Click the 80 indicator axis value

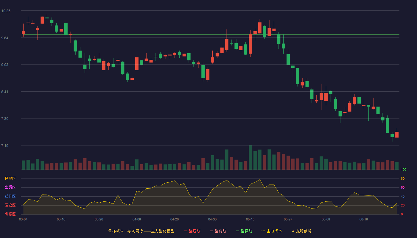[x=403, y=178]
